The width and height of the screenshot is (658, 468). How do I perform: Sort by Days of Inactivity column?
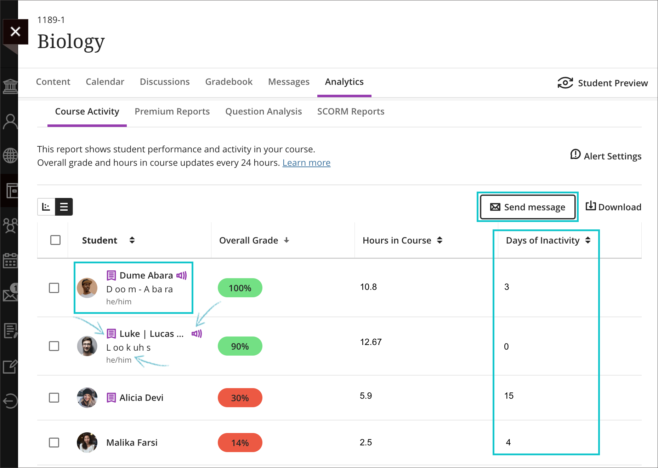[x=588, y=240]
